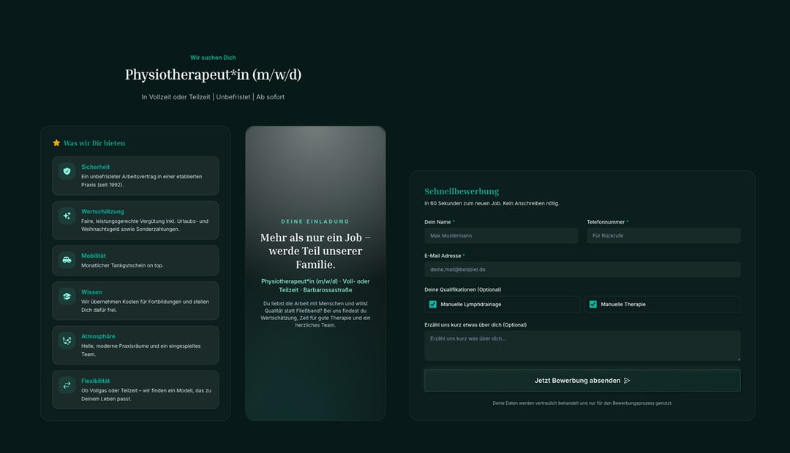
Task: Click the gold star beside Was wir Dir bieten
Action: pyautogui.click(x=56, y=143)
